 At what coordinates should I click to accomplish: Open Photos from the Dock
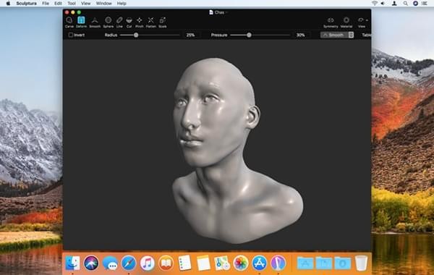tap(241, 263)
